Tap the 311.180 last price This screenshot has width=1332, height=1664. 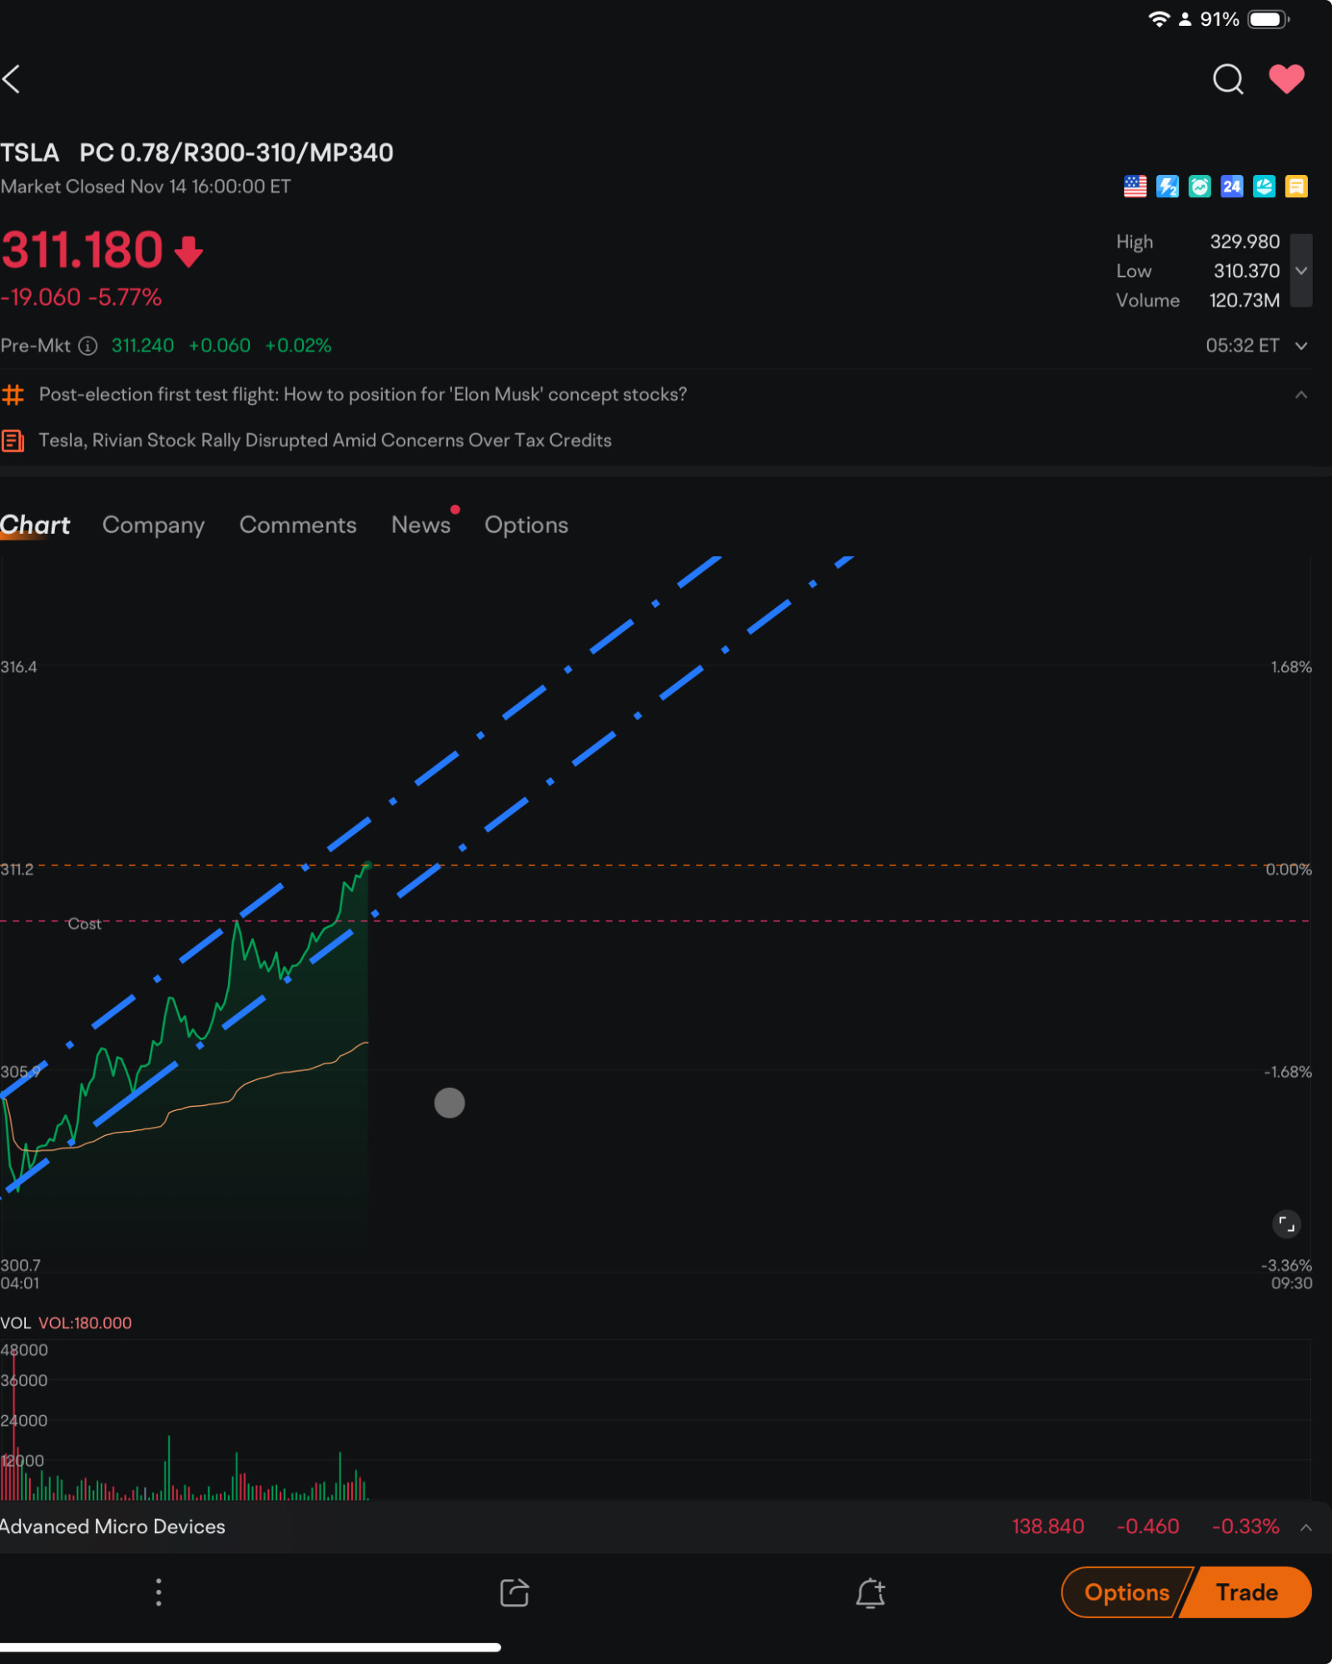[82, 250]
